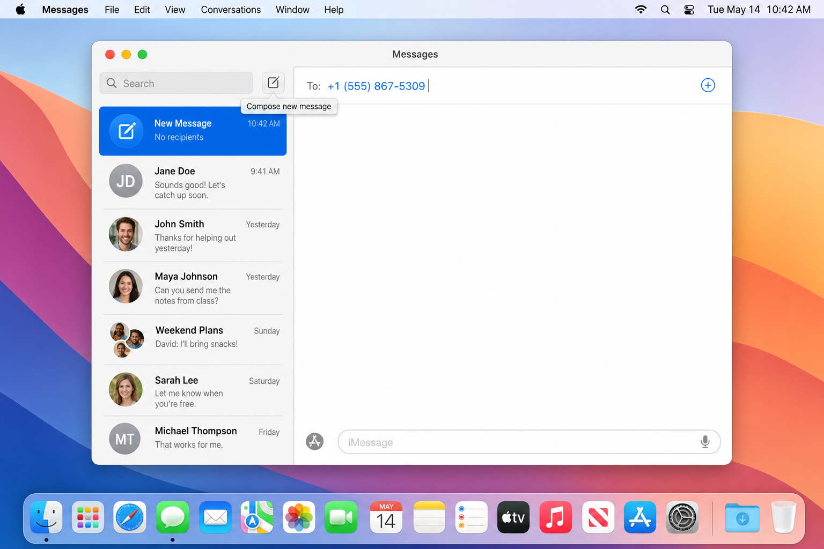Open Mail from the dock
The height and width of the screenshot is (549, 824).
[x=215, y=517]
